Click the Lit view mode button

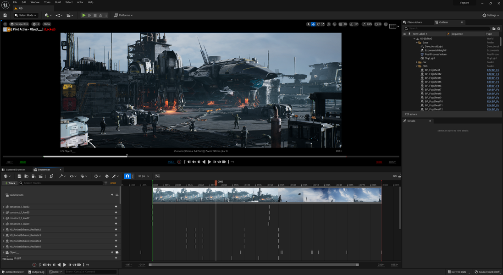[36, 24]
